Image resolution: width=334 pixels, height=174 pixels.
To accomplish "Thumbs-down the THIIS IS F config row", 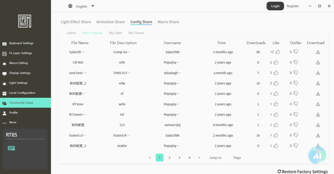I will 296,73.
